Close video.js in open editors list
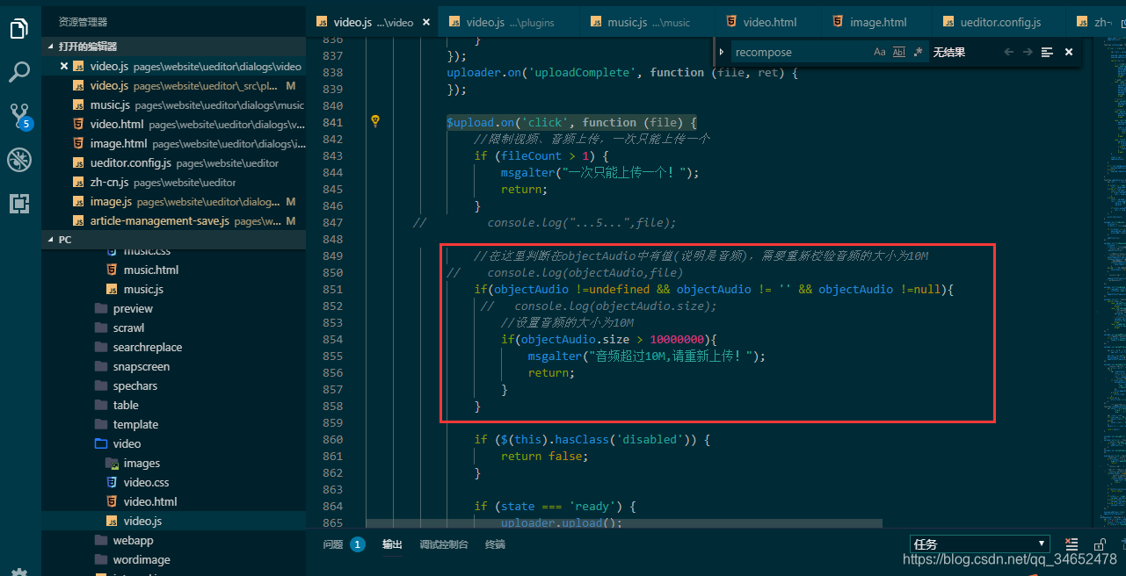The width and height of the screenshot is (1126, 576). (x=64, y=66)
